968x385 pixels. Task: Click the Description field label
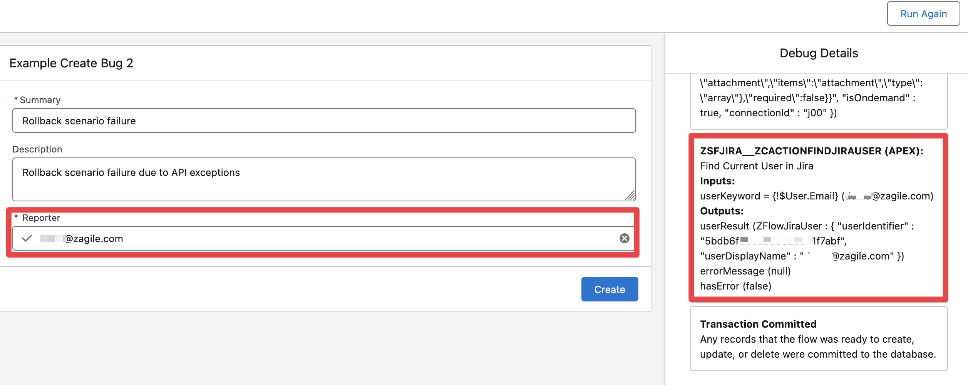37,149
